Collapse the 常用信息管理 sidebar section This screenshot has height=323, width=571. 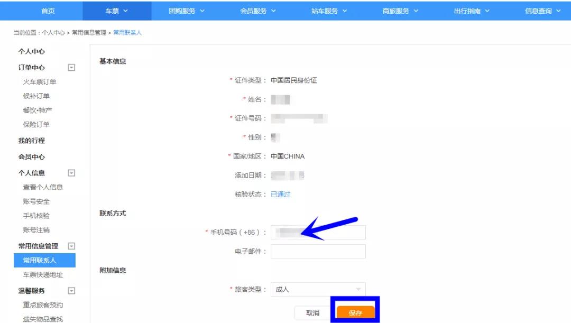click(71, 246)
